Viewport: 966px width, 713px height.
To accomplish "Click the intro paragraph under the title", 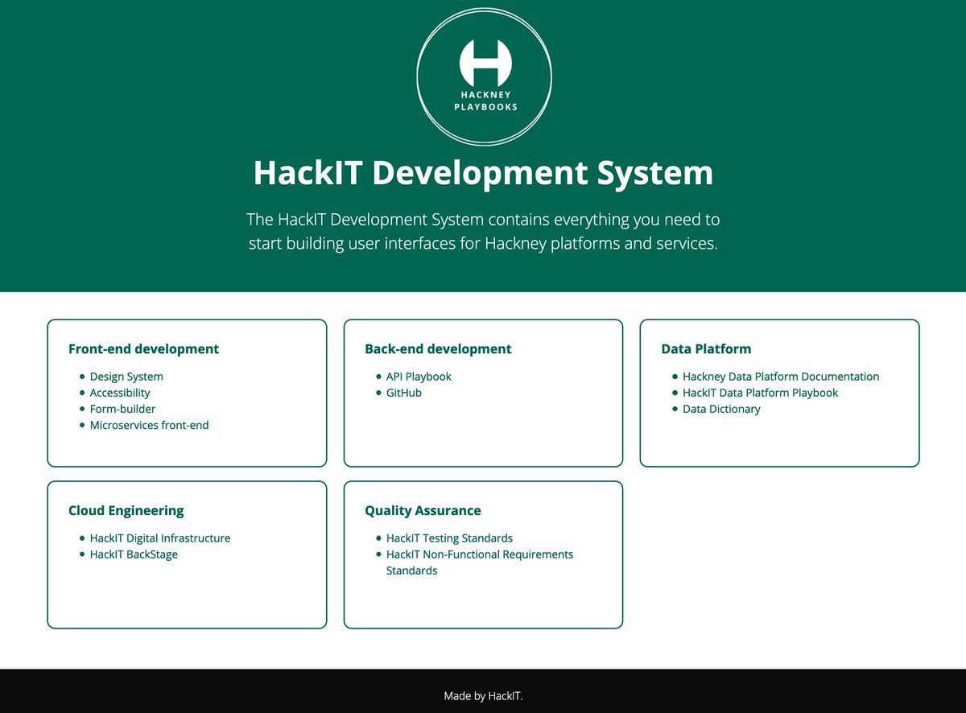I will (483, 231).
